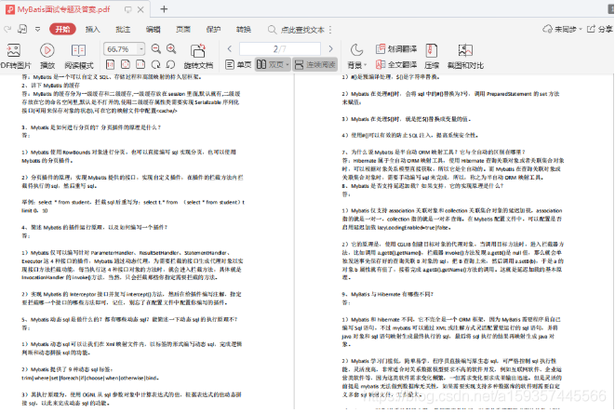
Task: Click the 66.7% zoom value field
Action: pyautogui.click(x=120, y=49)
